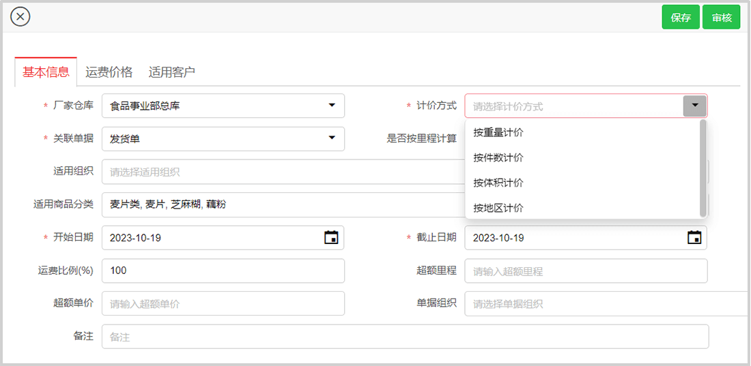Click the 保存 button

(681, 18)
